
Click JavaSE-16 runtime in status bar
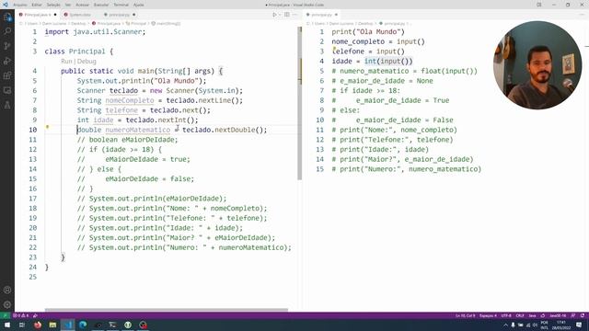coord(558,315)
